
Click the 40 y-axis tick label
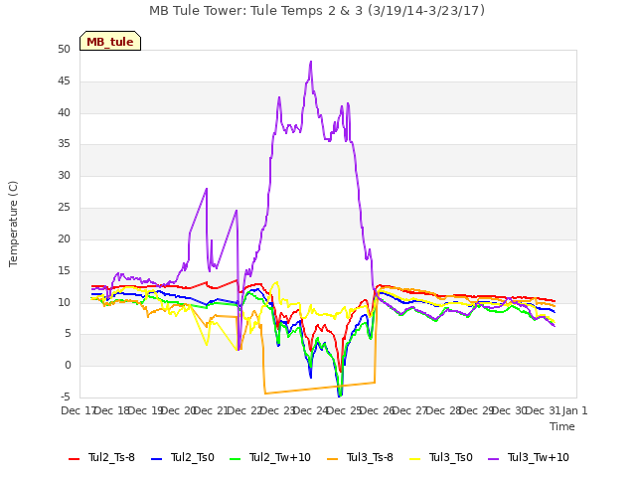pyautogui.click(x=64, y=112)
